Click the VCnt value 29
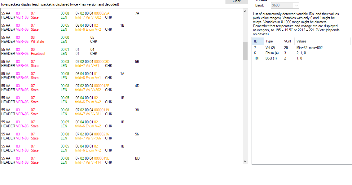The image size is (352, 185). 286,48
